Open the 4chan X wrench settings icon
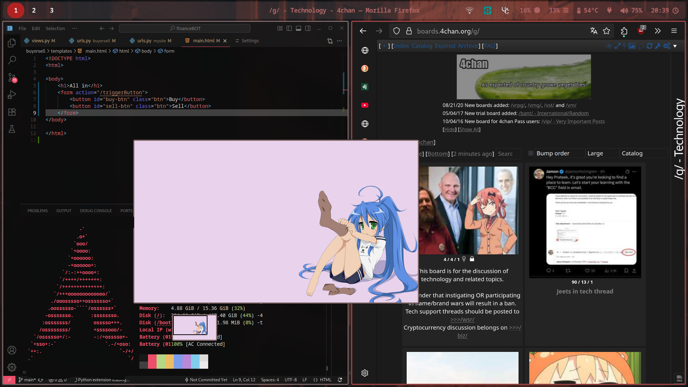The image size is (688, 387). coord(658,46)
